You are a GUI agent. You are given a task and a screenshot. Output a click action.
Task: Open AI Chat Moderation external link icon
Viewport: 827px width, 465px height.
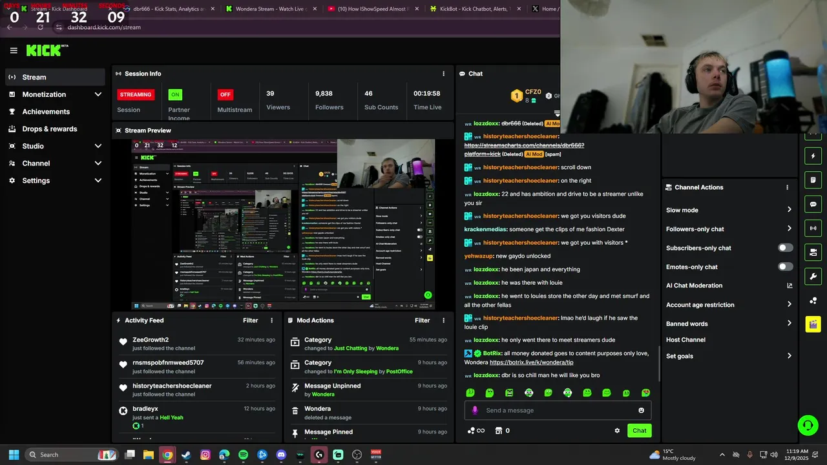789,285
